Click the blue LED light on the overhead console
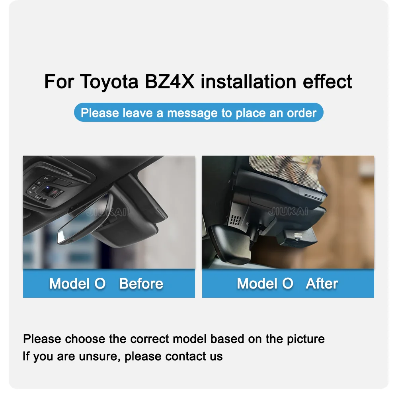Screen dimensions: 398x398 (47, 188)
